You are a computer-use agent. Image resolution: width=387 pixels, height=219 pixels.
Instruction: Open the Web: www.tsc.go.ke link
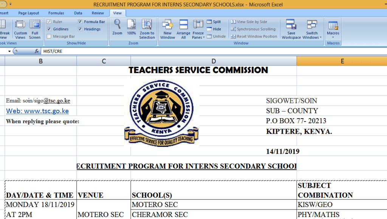pyautogui.click(x=37, y=111)
